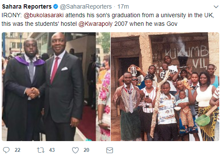Open the @bukolasaraki mention

[x=44, y=15]
